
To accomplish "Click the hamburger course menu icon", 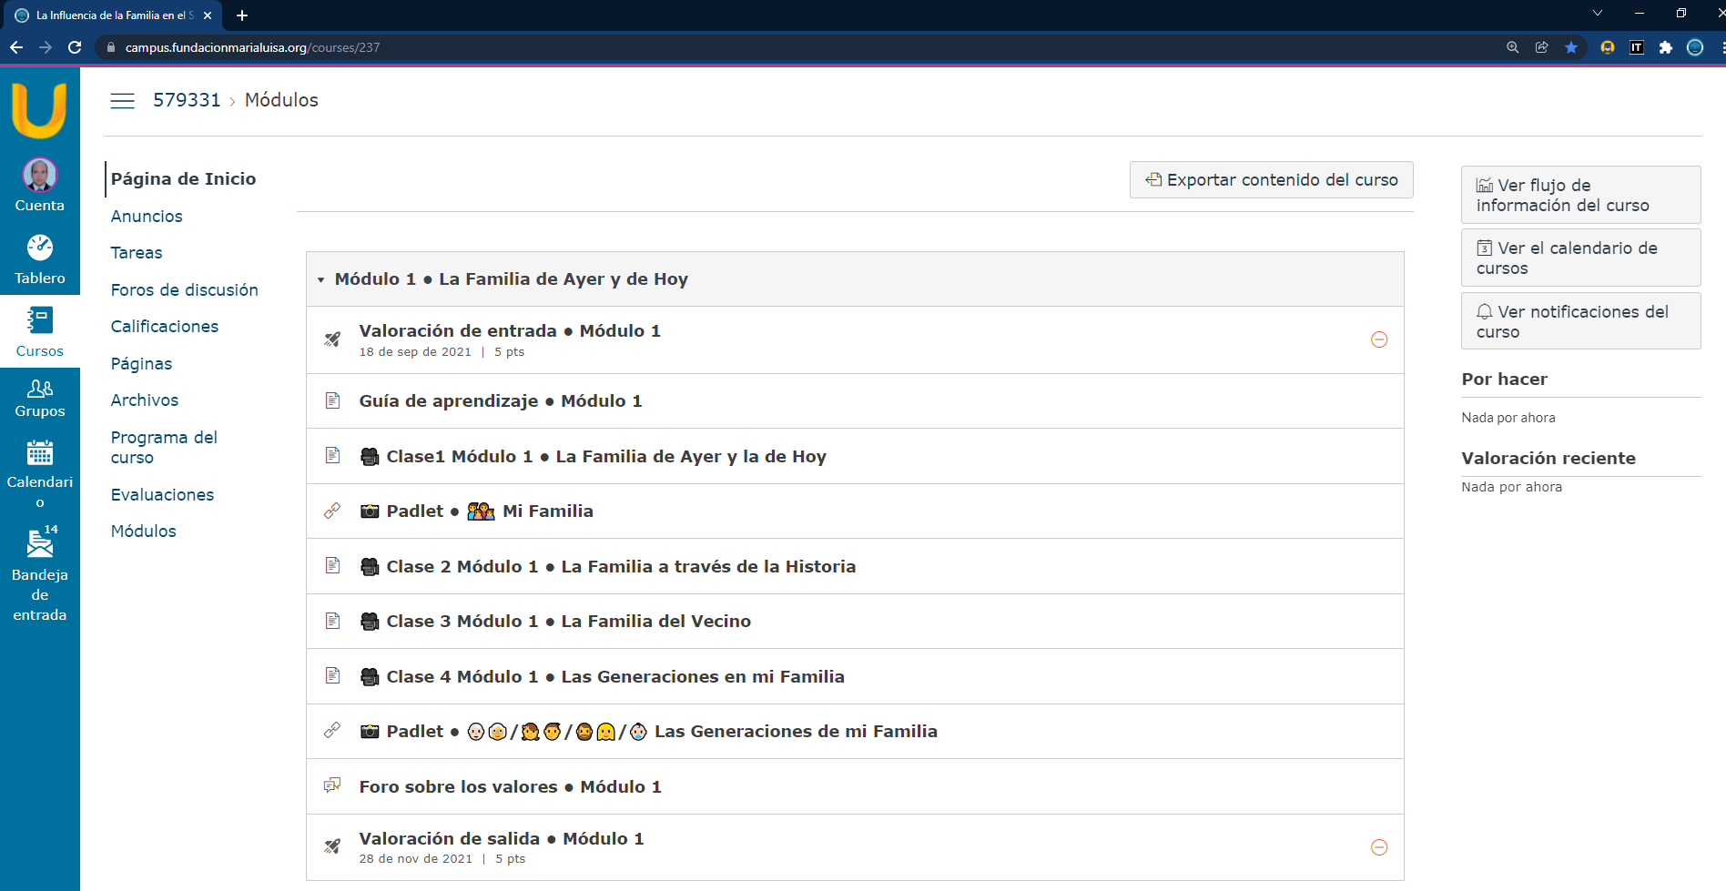I will click(x=122, y=101).
